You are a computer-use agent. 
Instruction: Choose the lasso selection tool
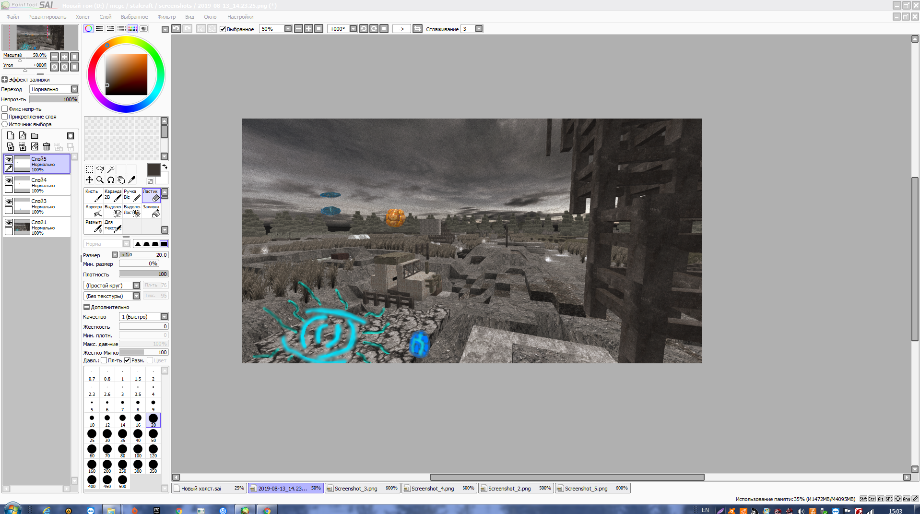coord(100,169)
